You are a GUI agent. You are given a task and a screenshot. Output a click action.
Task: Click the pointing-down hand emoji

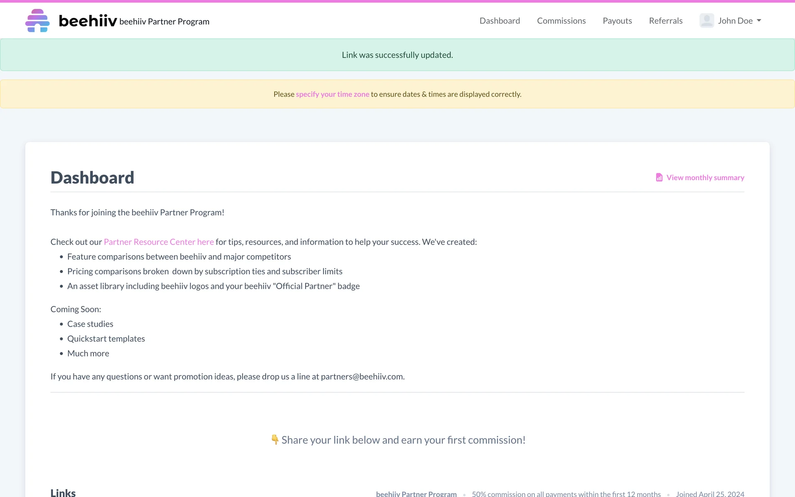(x=275, y=439)
